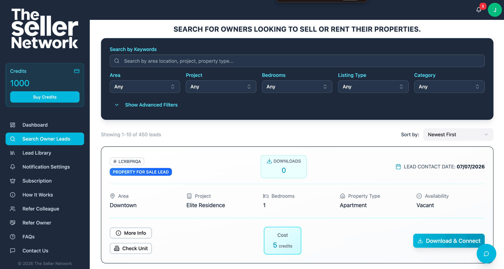504x269 pixels.
Task: Click the credit card icon in Credits
Action: (x=77, y=71)
